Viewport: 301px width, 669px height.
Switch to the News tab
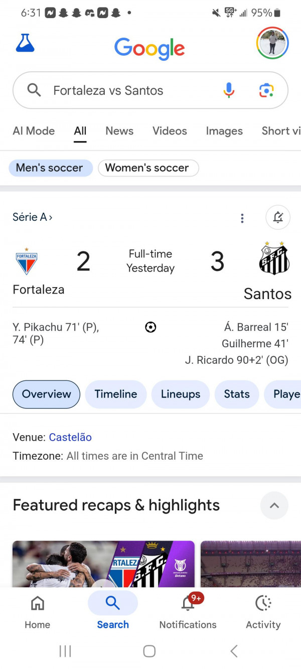tap(119, 131)
